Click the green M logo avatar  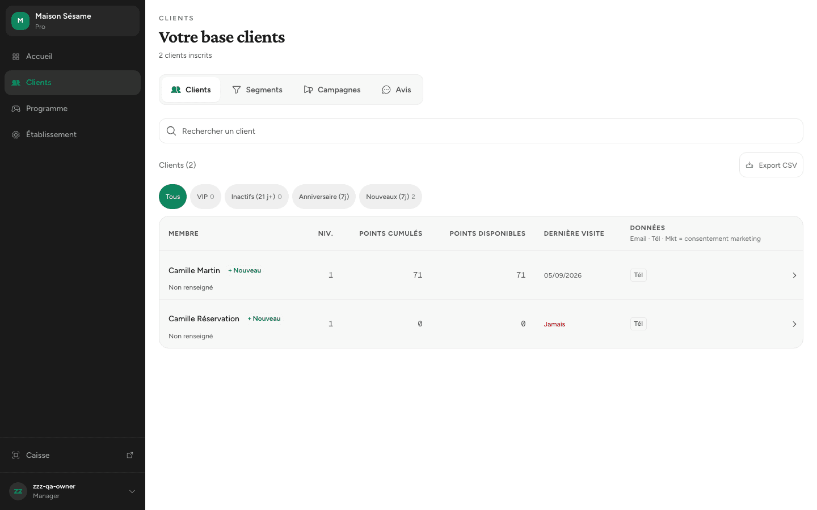tap(20, 21)
